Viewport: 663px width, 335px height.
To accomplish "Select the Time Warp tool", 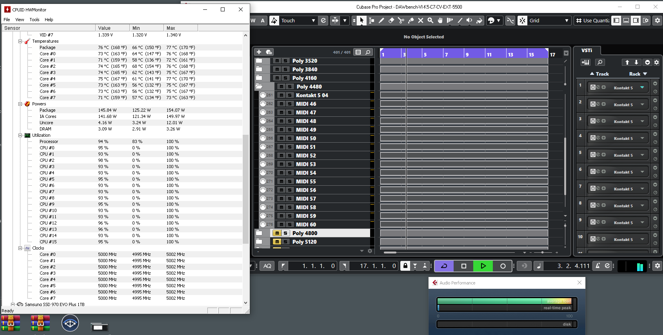I will point(450,20).
